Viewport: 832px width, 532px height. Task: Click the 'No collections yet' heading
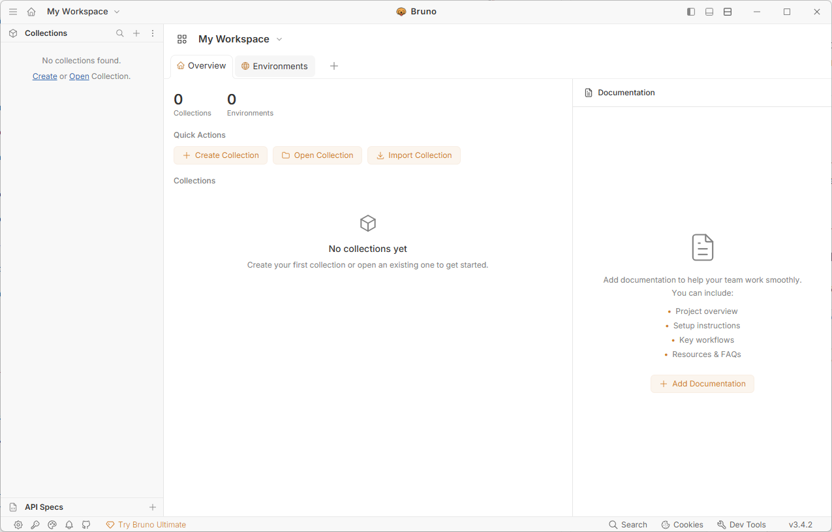coord(368,249)
